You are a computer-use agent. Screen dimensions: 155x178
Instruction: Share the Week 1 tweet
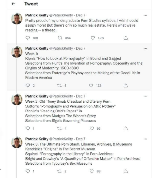coord(125,85)
